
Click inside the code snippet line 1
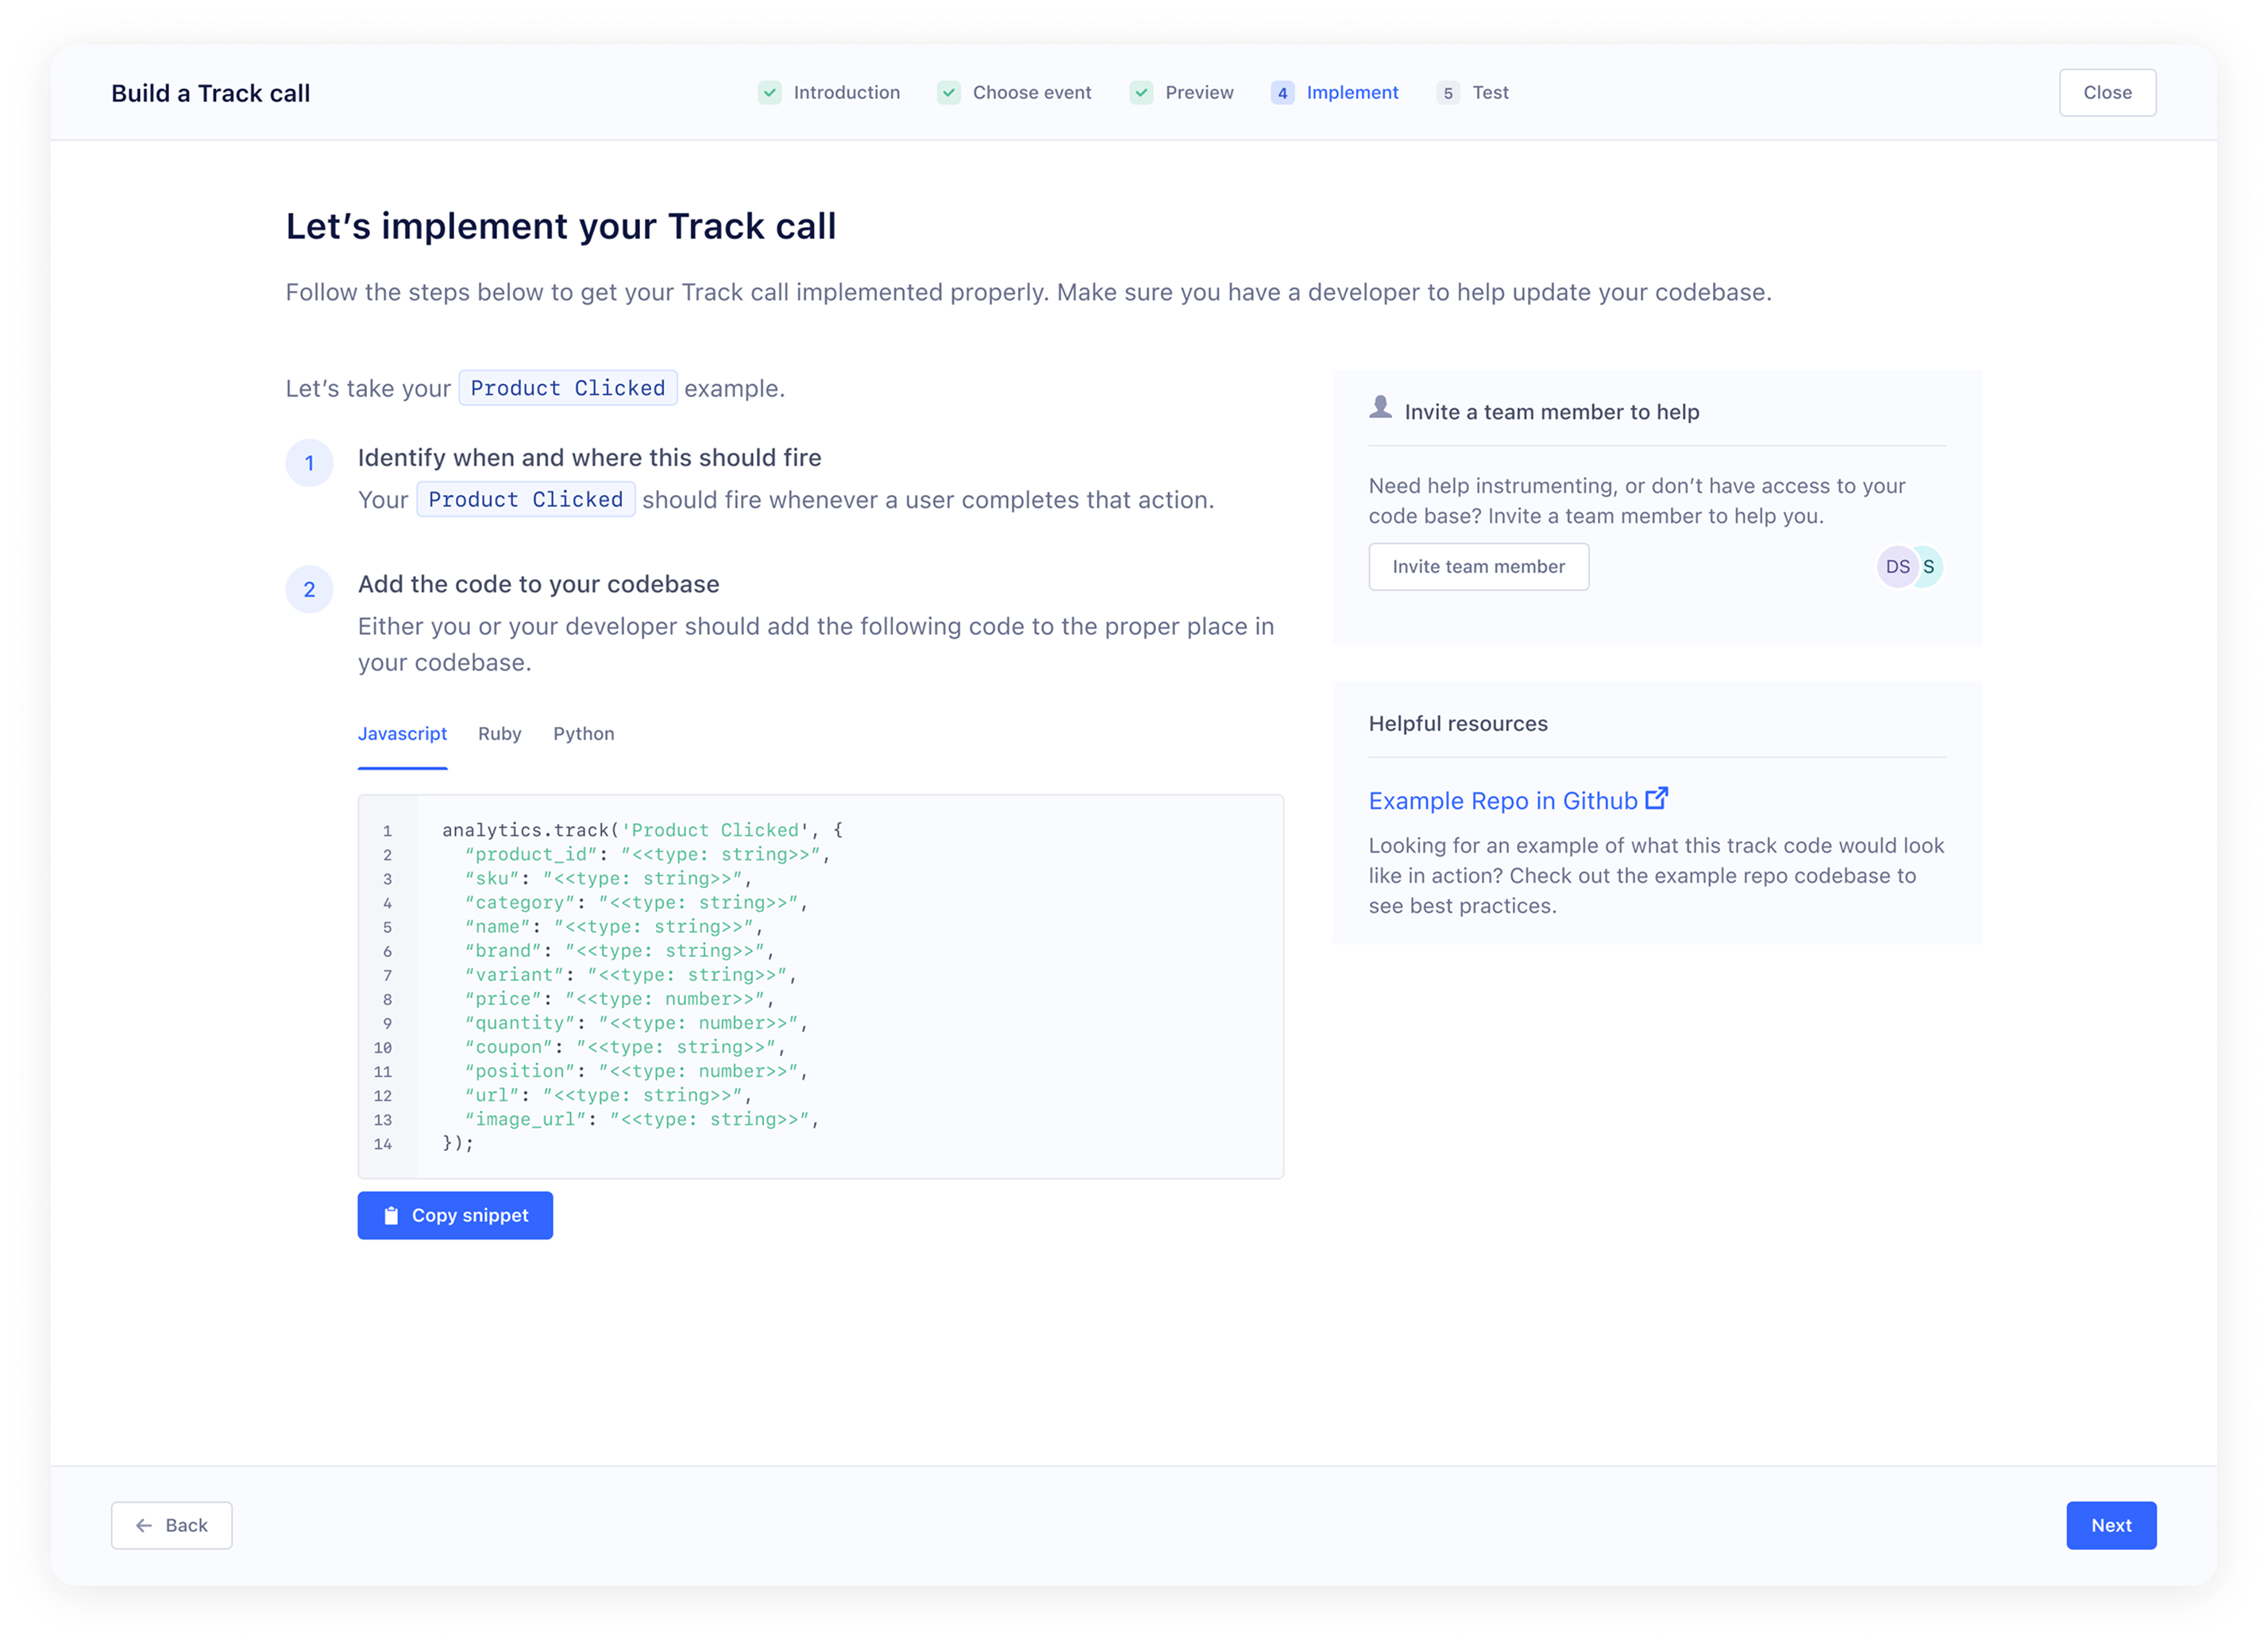[x=642, y=830]
